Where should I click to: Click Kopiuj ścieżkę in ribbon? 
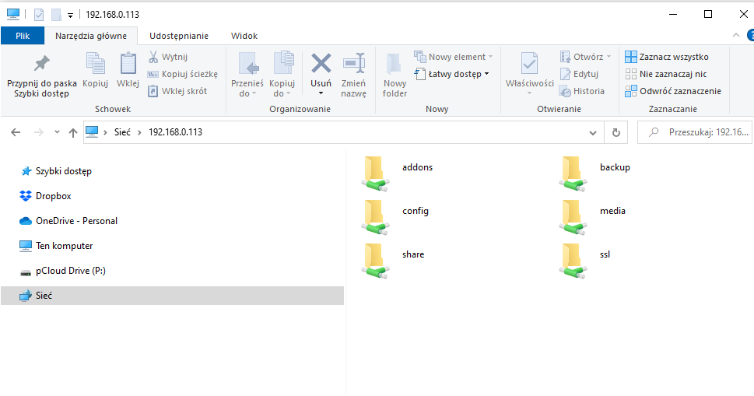pyautogui.click(x=183, y=74)
